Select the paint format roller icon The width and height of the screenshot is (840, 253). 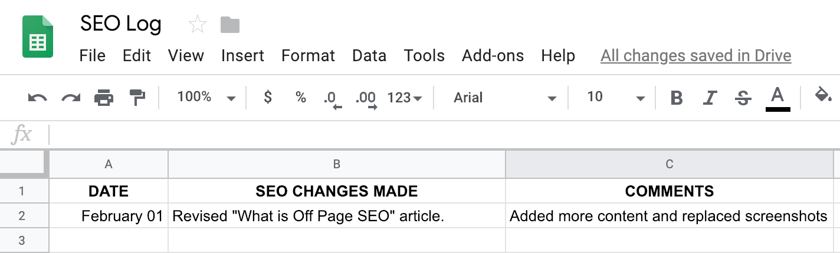click(137, 98)
